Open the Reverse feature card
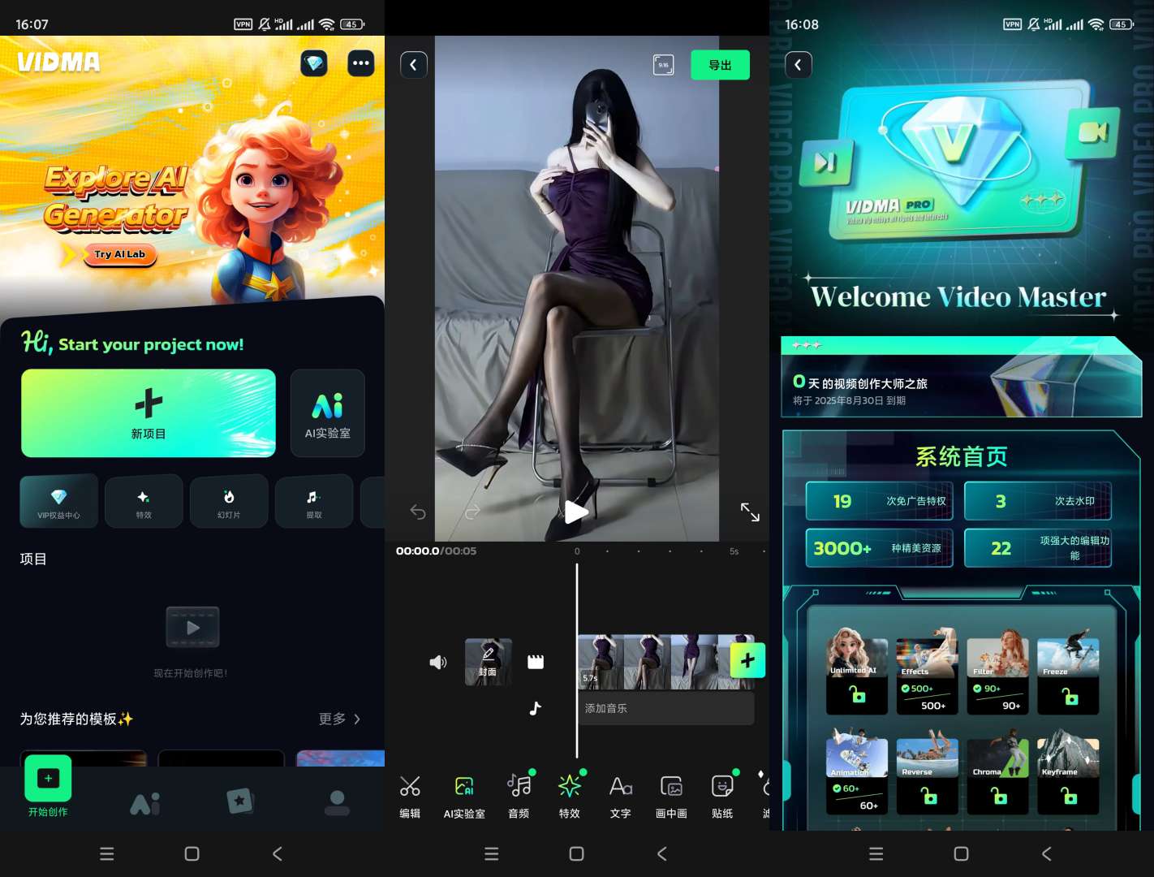 [x=927, y=772]
